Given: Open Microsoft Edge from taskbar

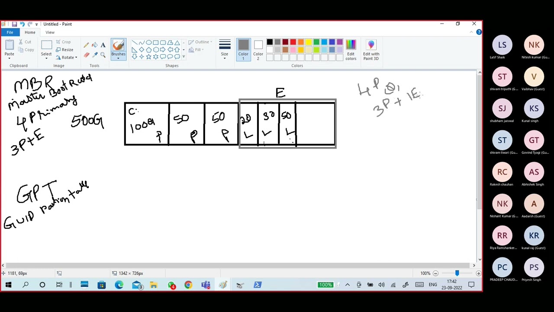Looking at the screenshot, I should (x=119, y=285).
